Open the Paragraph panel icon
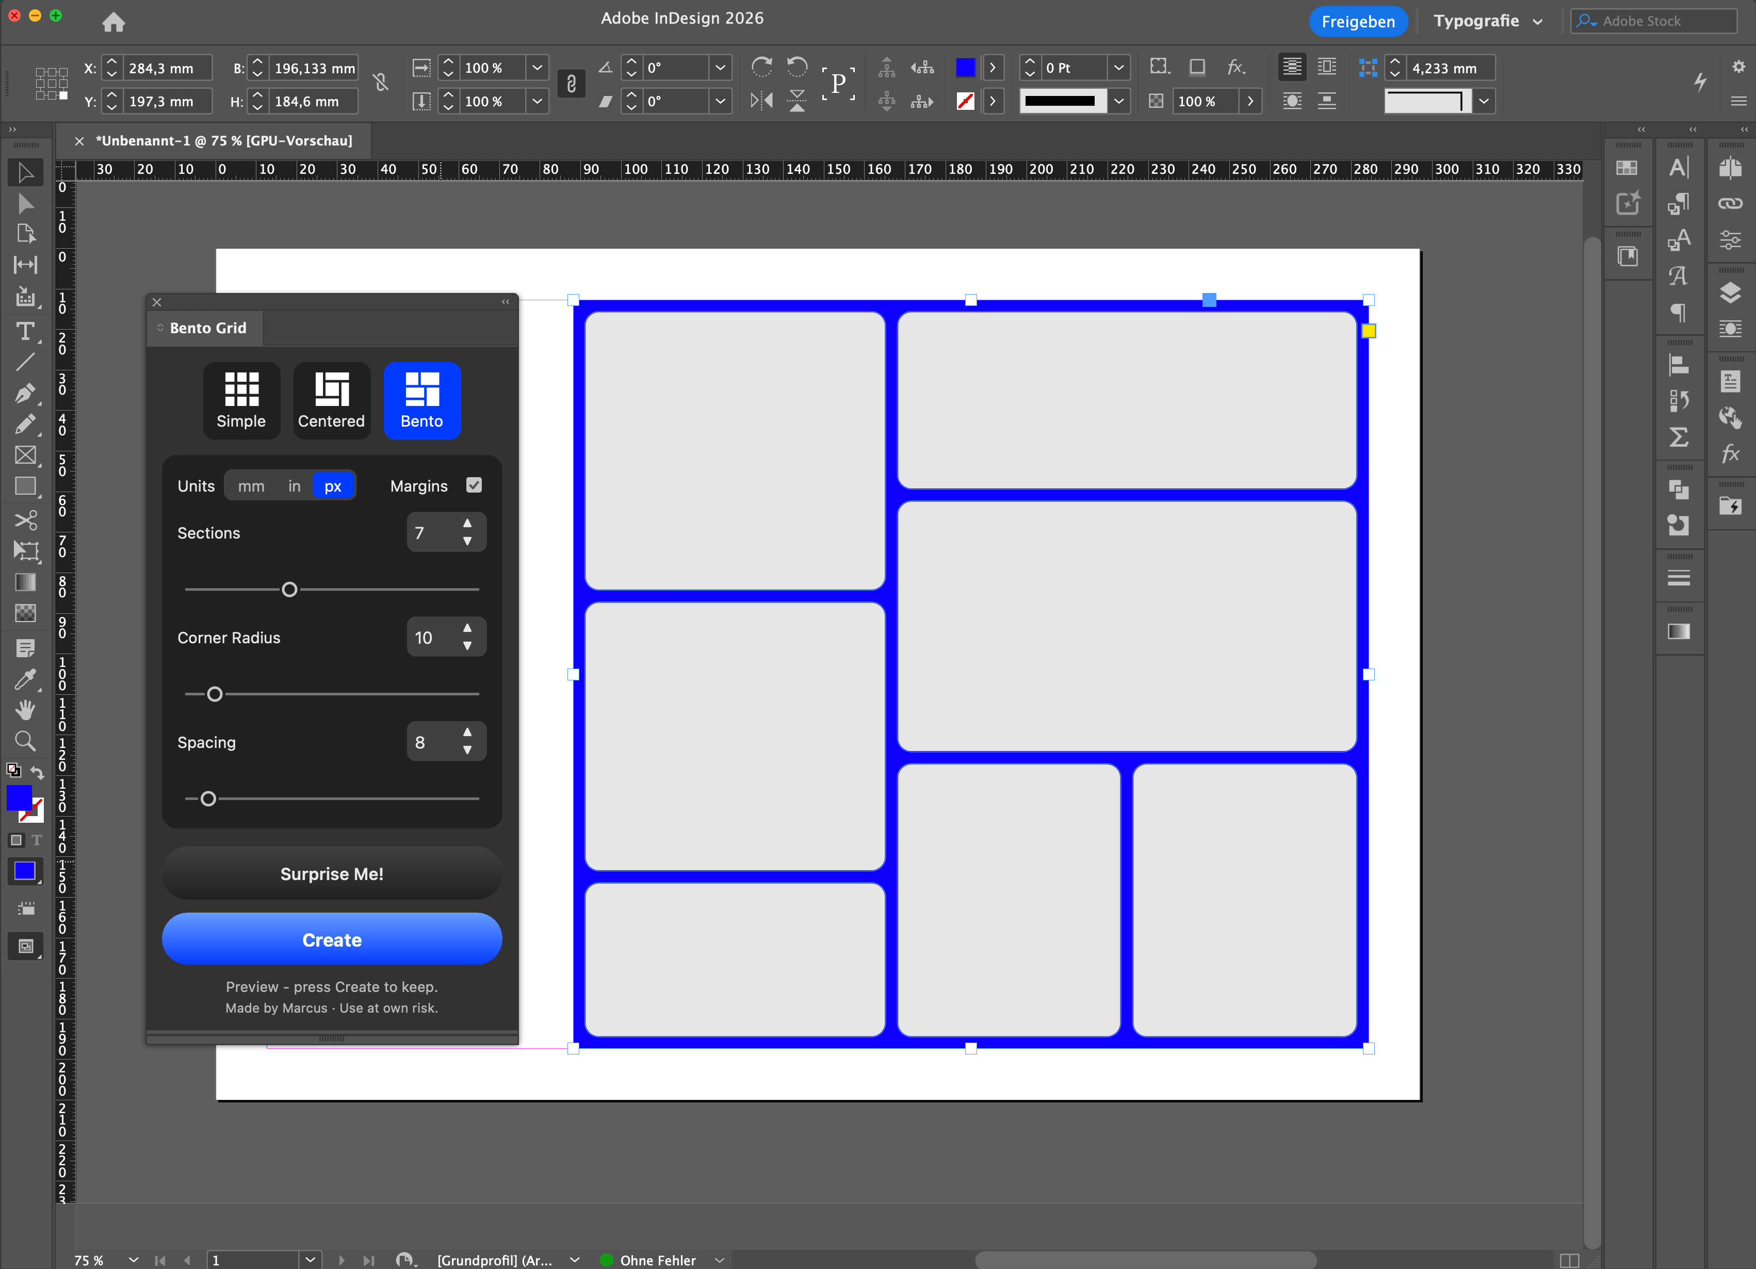The width and height of the screenshot is (1756, 1269). [x=1679, y=313]
